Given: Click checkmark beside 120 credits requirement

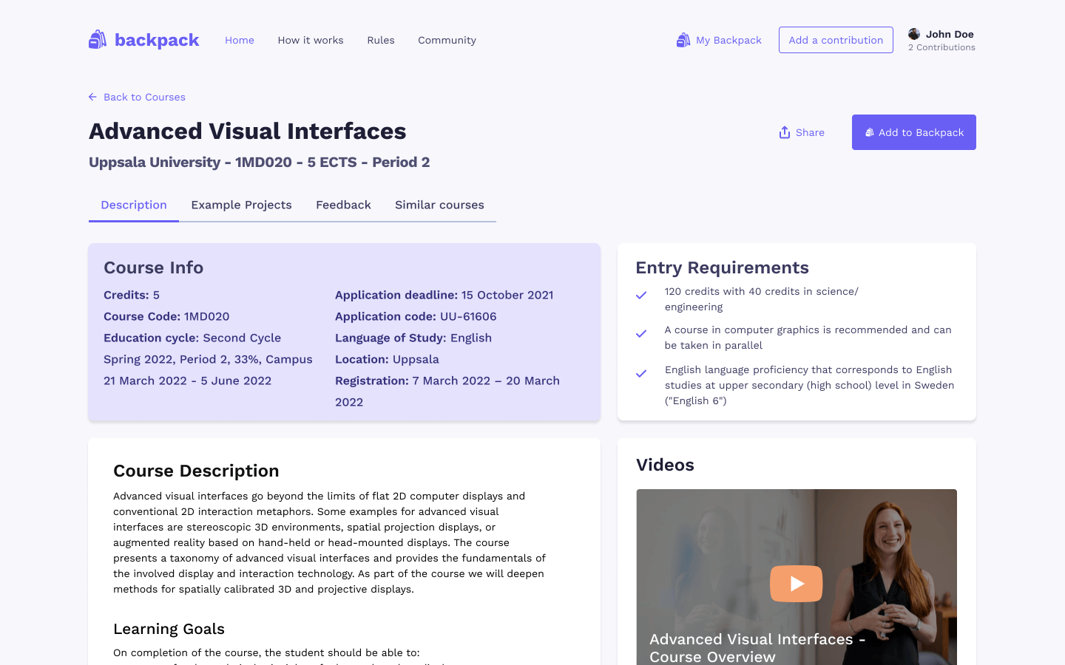Looking at the screenshot, I should coord(641,296).
